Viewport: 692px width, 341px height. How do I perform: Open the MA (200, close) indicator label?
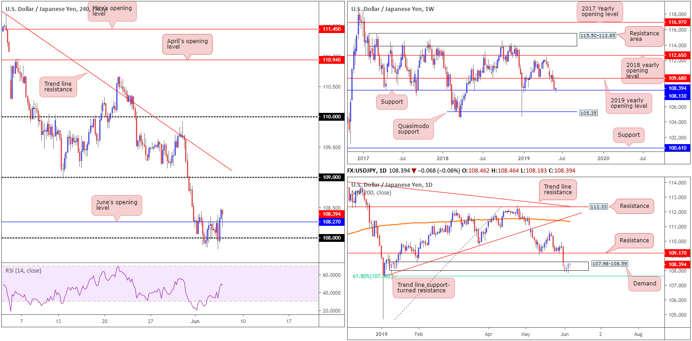tap(370, 192)
